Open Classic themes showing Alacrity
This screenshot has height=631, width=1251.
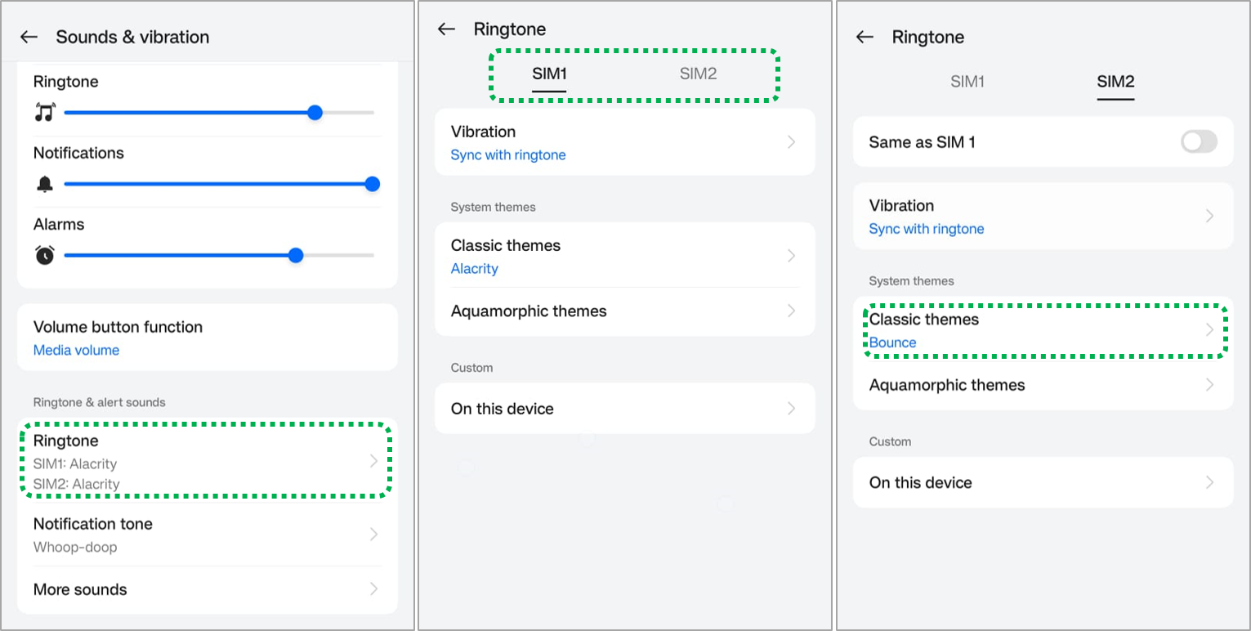point(624,256)
